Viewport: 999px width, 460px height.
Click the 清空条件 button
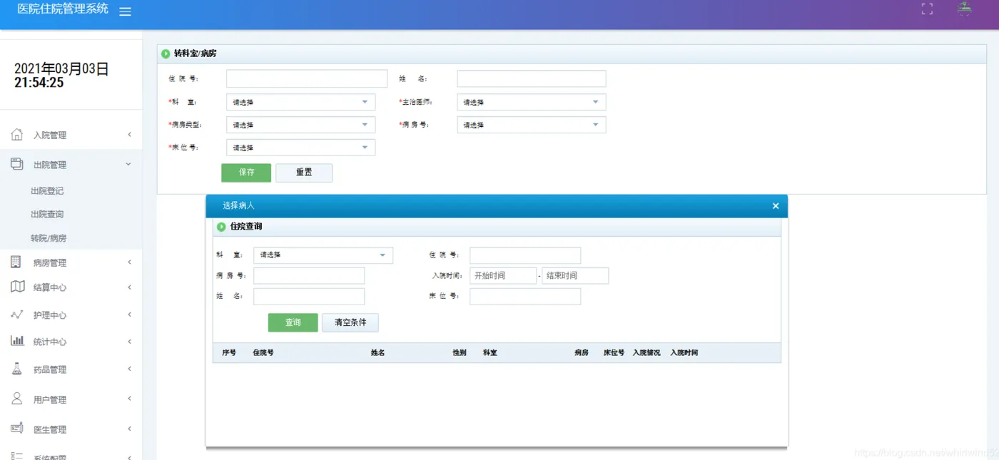point(350,322)
